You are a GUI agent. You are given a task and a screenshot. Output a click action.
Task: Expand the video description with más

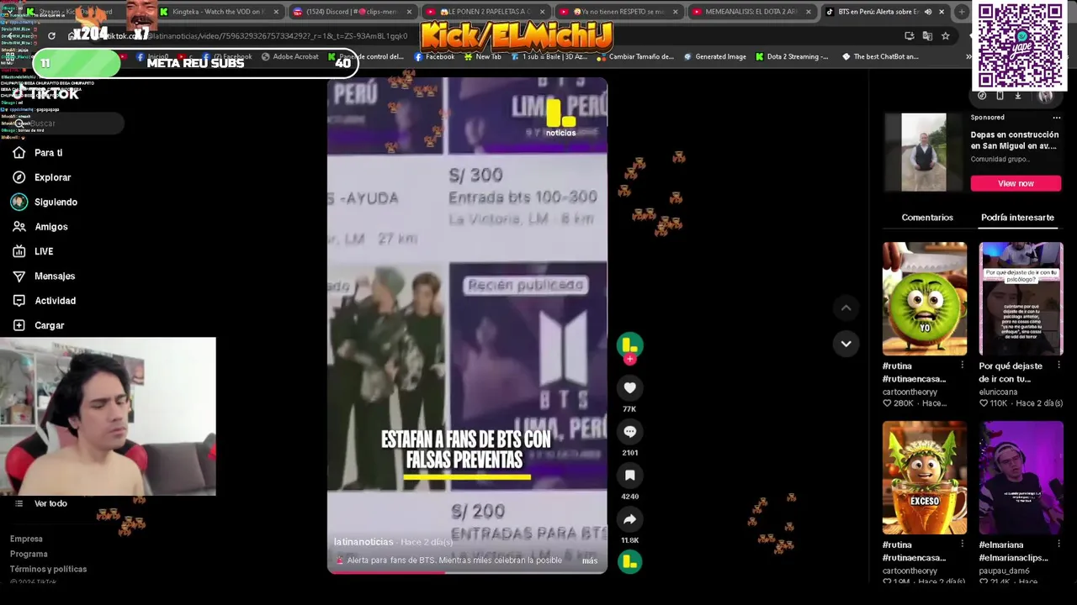point(590,560)
